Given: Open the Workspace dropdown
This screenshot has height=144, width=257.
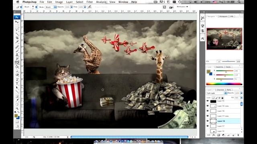Looking at the screenshot, I should click(182, 7).
